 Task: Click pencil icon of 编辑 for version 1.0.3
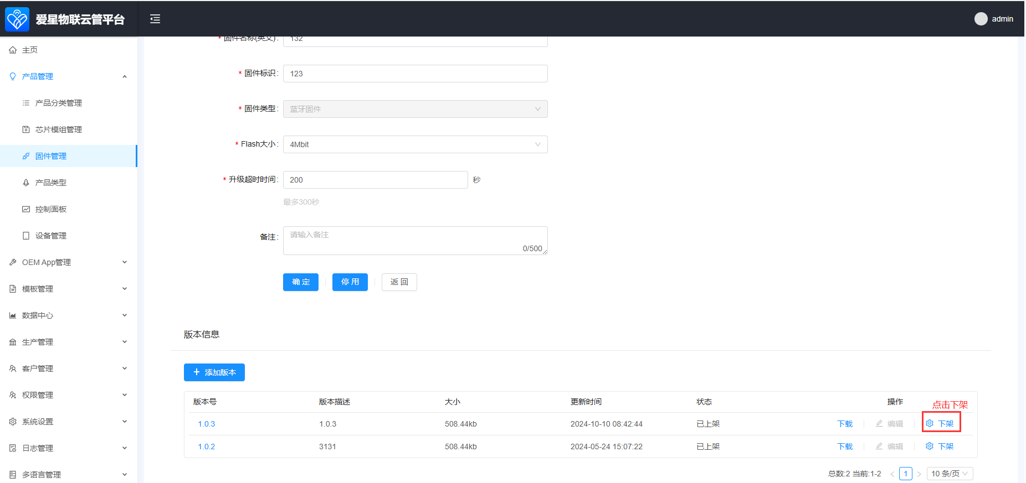879,423
